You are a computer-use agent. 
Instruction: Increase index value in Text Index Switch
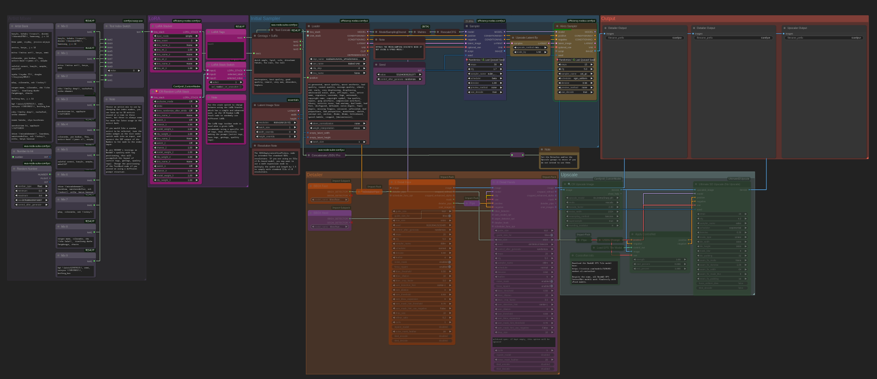[x=138, y=71]
